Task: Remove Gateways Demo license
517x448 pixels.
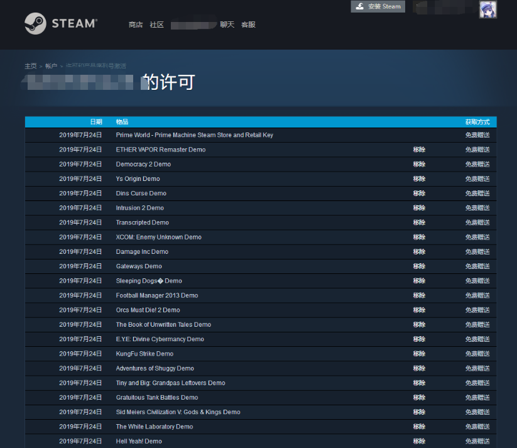Action: click(x=419, y=266)
